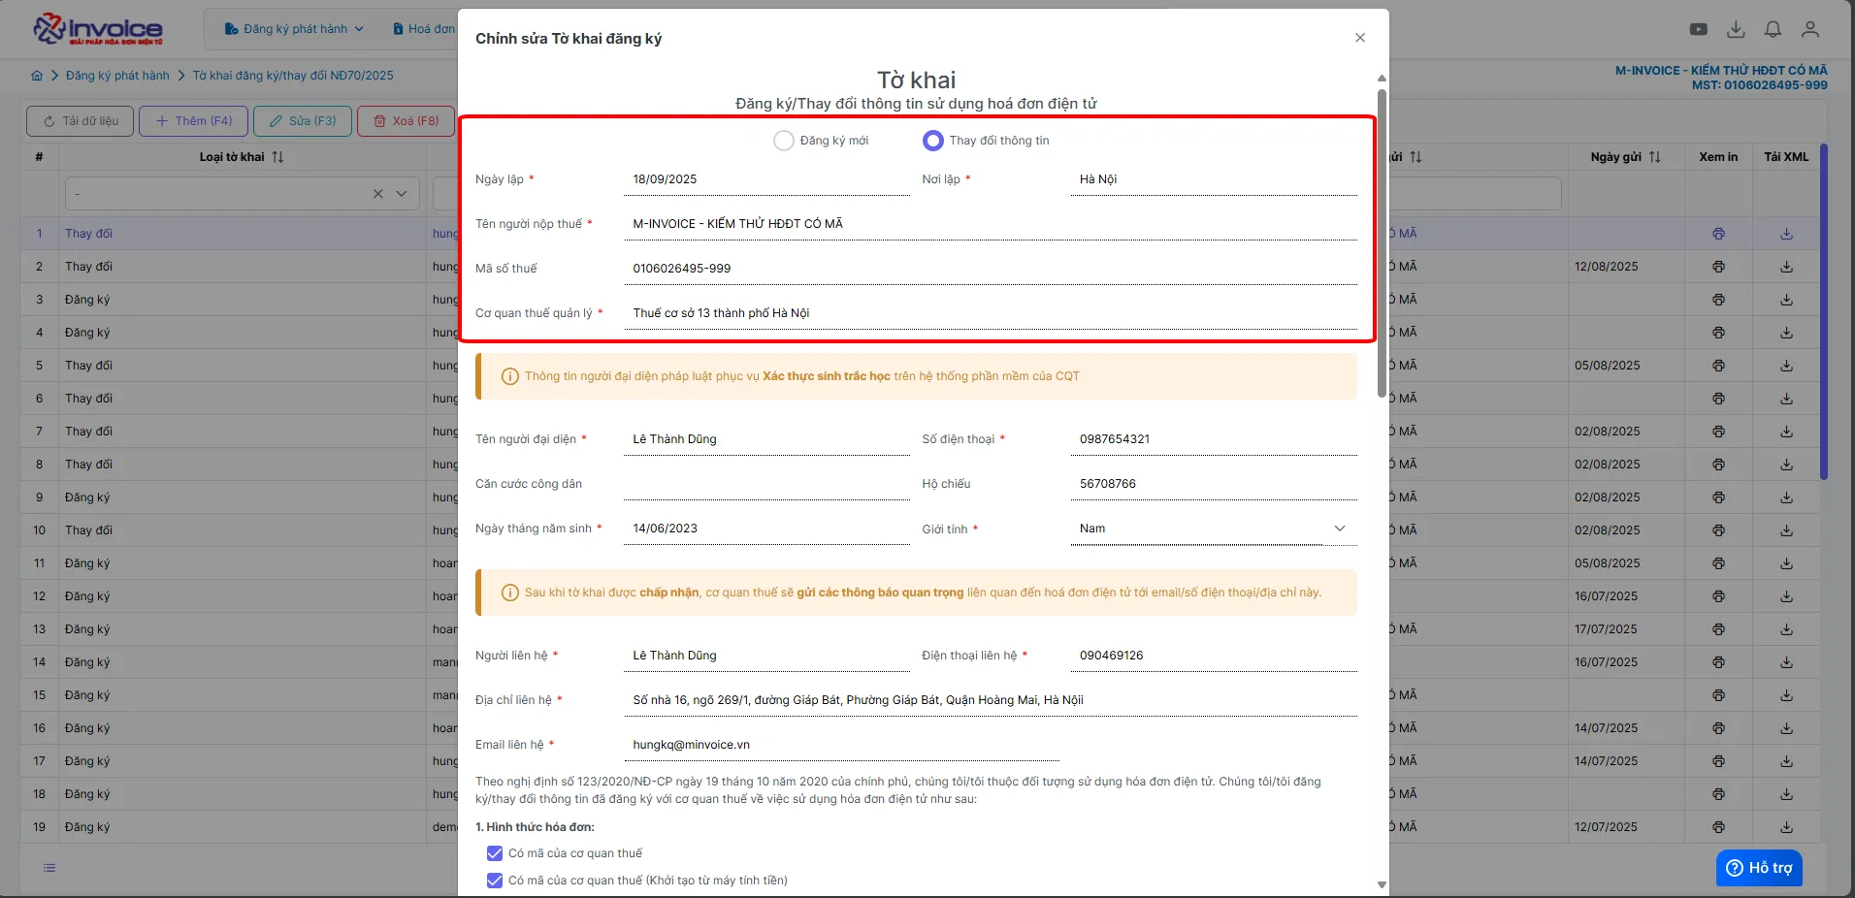Image resolution: width=1855 pixels, height=898 pixels.
Task: Close the Chỉnh sửa Tờ khai đăng ký dialog
Action: point(1360,38)
